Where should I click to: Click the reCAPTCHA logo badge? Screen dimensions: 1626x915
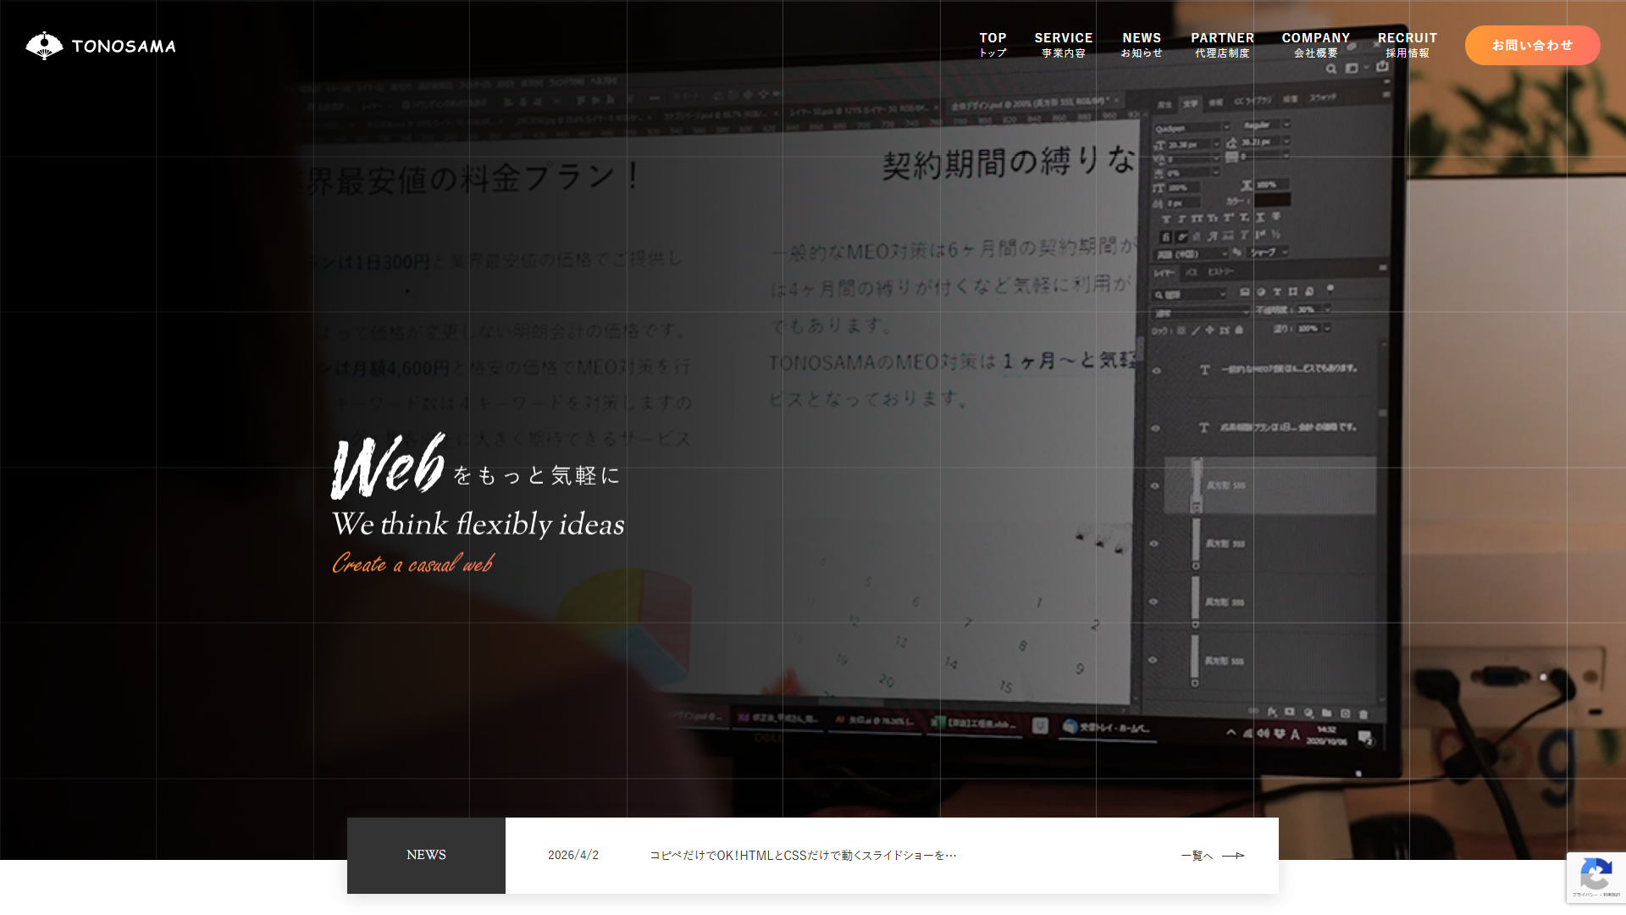click(x=1596, y=873)
